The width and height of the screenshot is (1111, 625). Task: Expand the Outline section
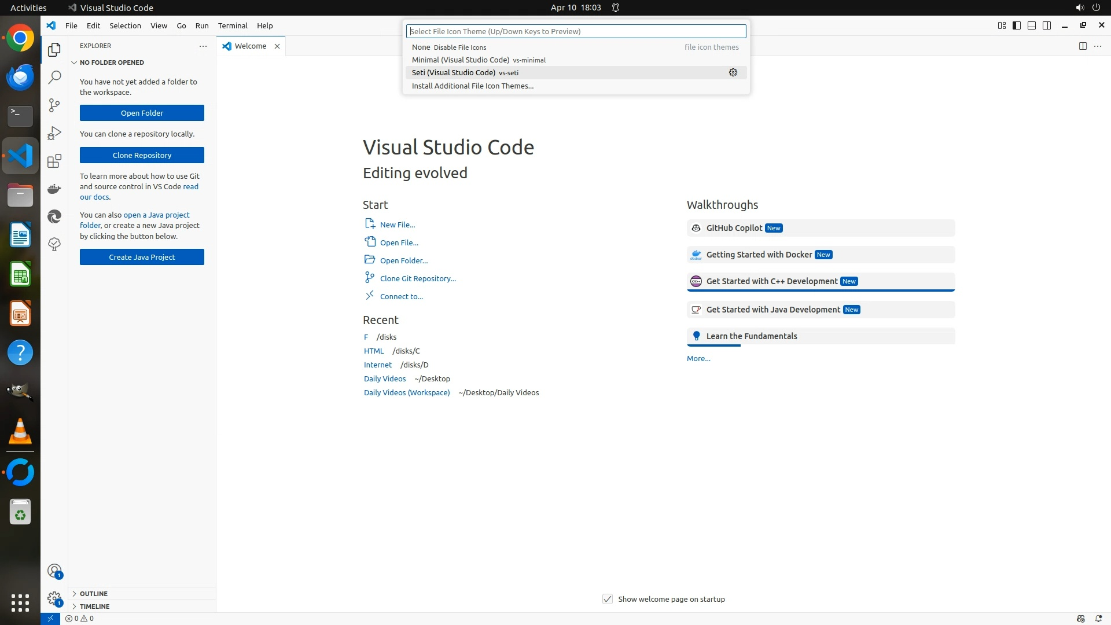click(94, 594)
